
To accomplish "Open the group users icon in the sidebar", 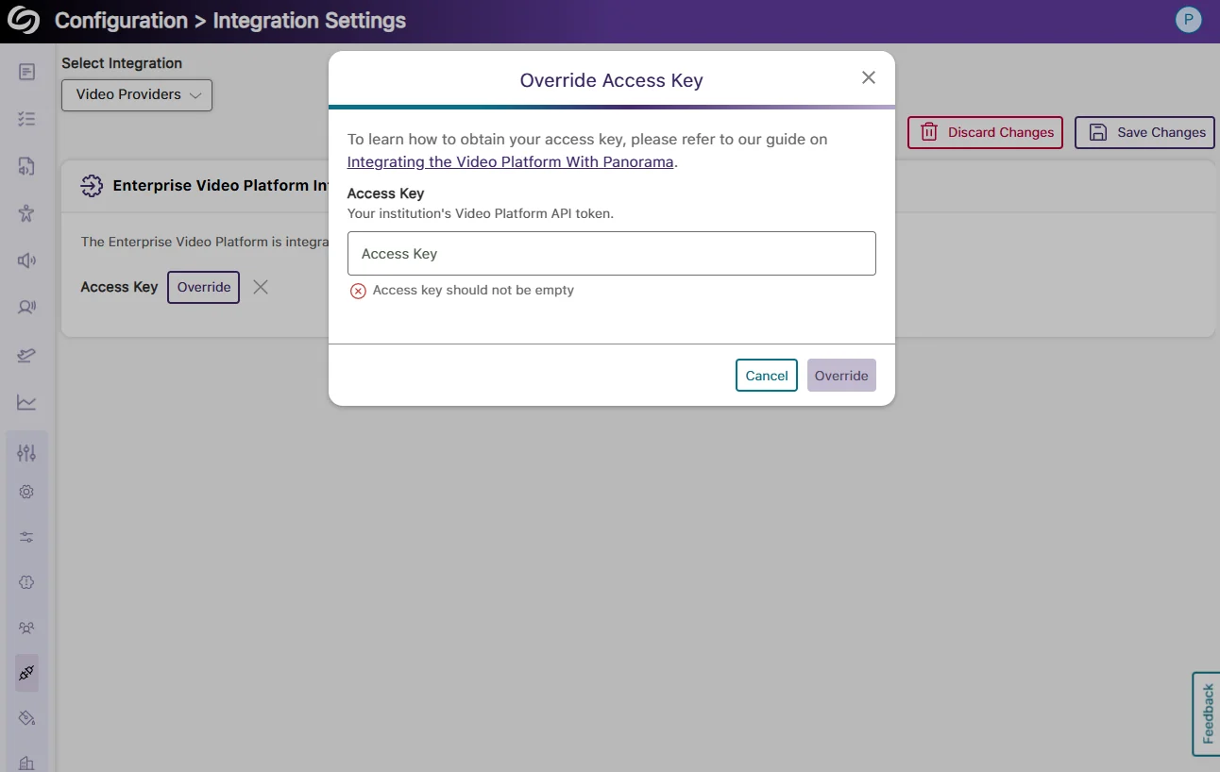I will click(x=26, y=628).
